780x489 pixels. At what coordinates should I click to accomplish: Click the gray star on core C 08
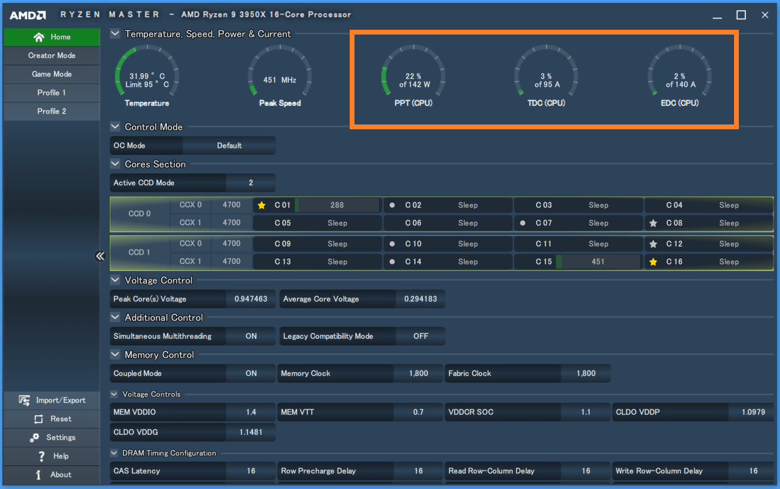(653, 223)
